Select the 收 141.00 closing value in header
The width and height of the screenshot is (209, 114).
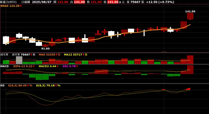point(111,2)
